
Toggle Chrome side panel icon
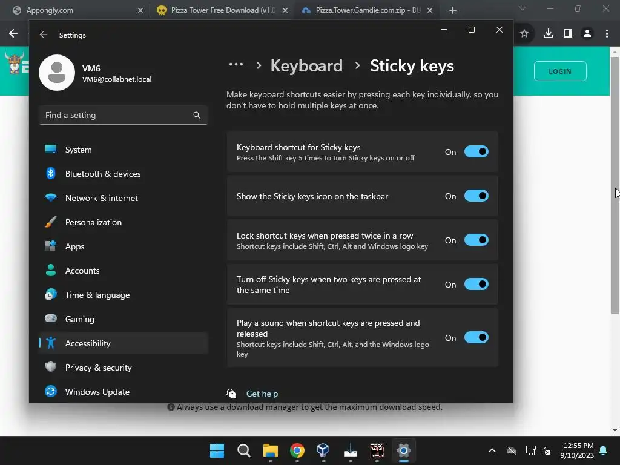tap(568, 34)
